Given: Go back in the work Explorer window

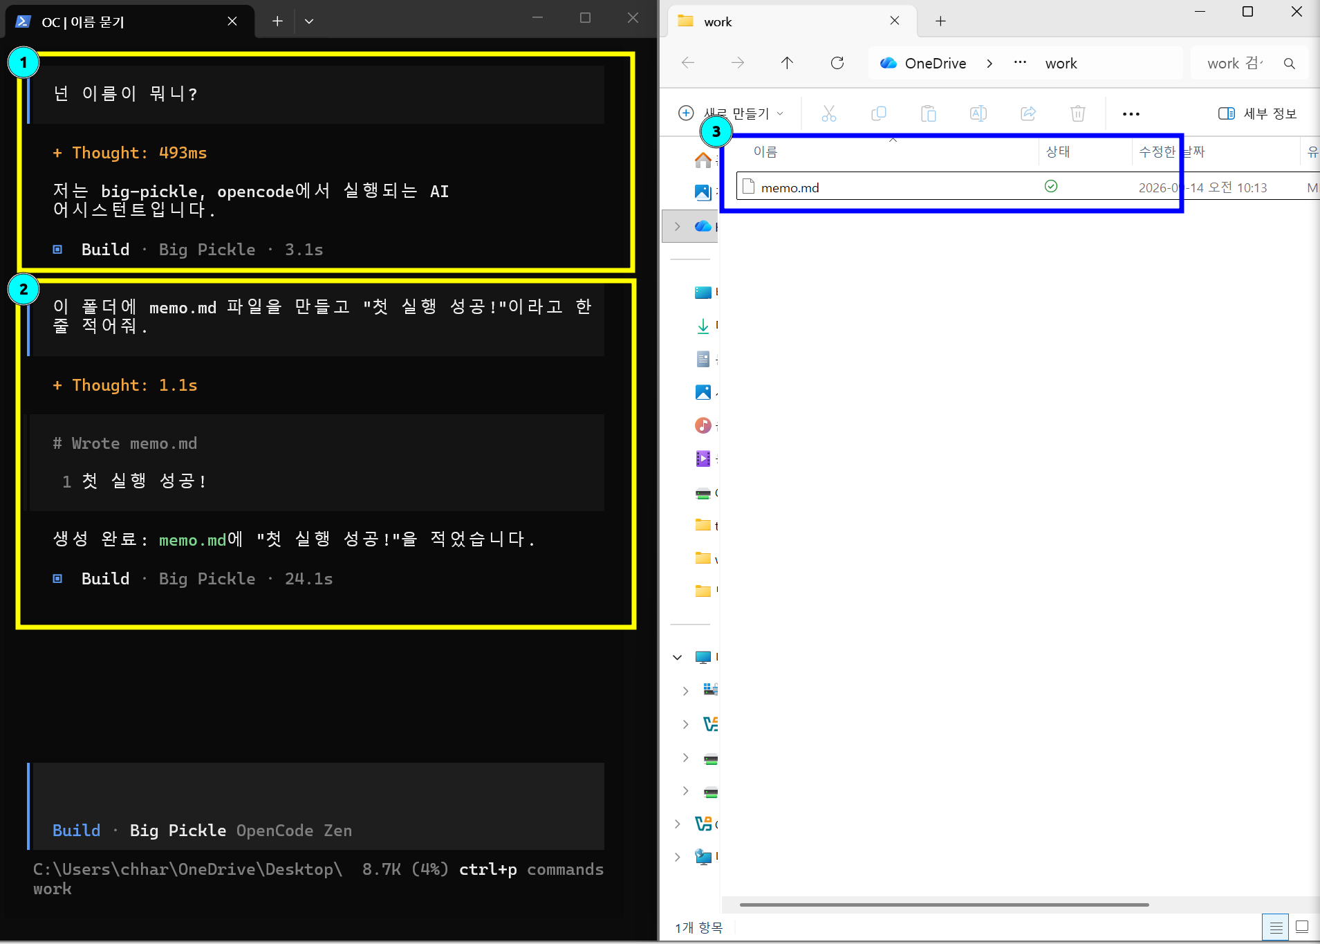Looking at the screenshot, I should (688, 63).
